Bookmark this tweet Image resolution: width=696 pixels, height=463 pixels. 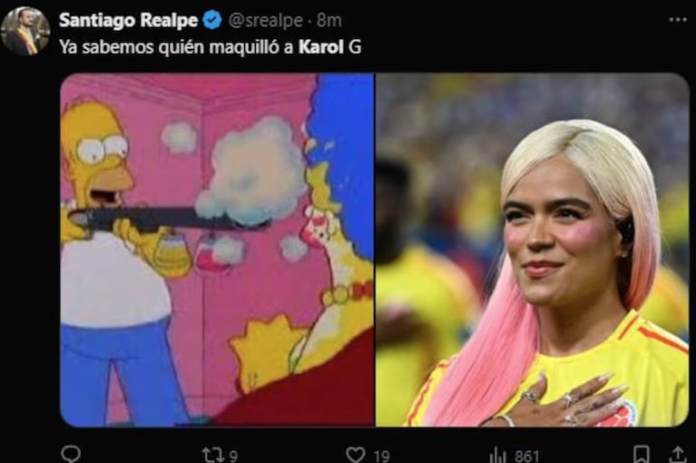click(x=641, y=454)
